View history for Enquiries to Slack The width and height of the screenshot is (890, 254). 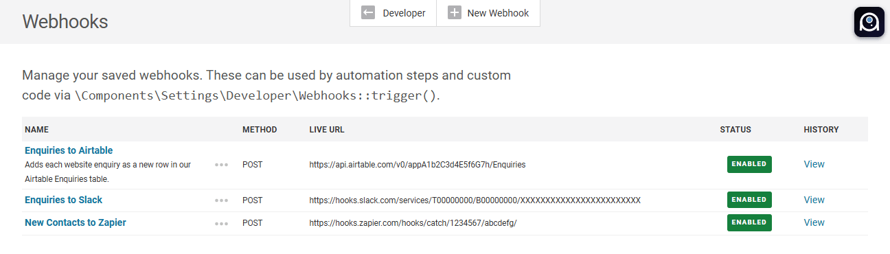click(814, 200)
